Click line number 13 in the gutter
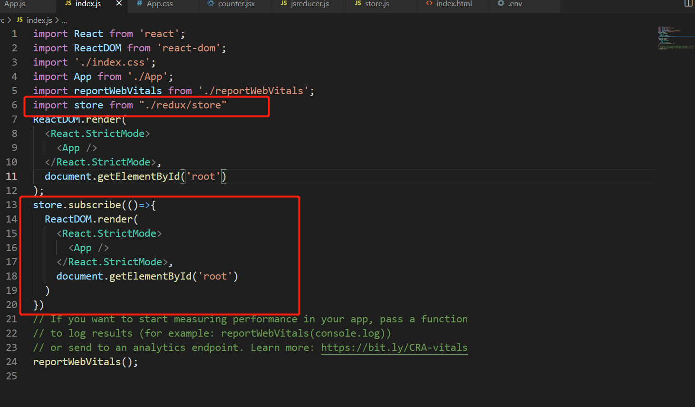This screenshot has width=695, height=407. [11, 205]
